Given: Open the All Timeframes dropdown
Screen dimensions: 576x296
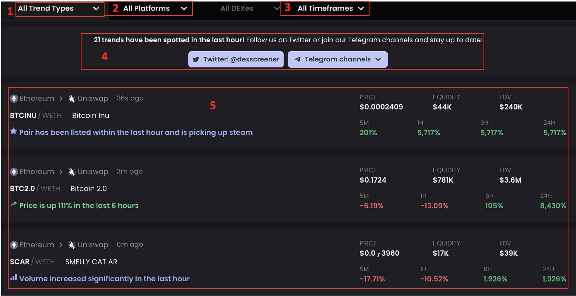Looking at the screenshot, I should coord(331,8).
